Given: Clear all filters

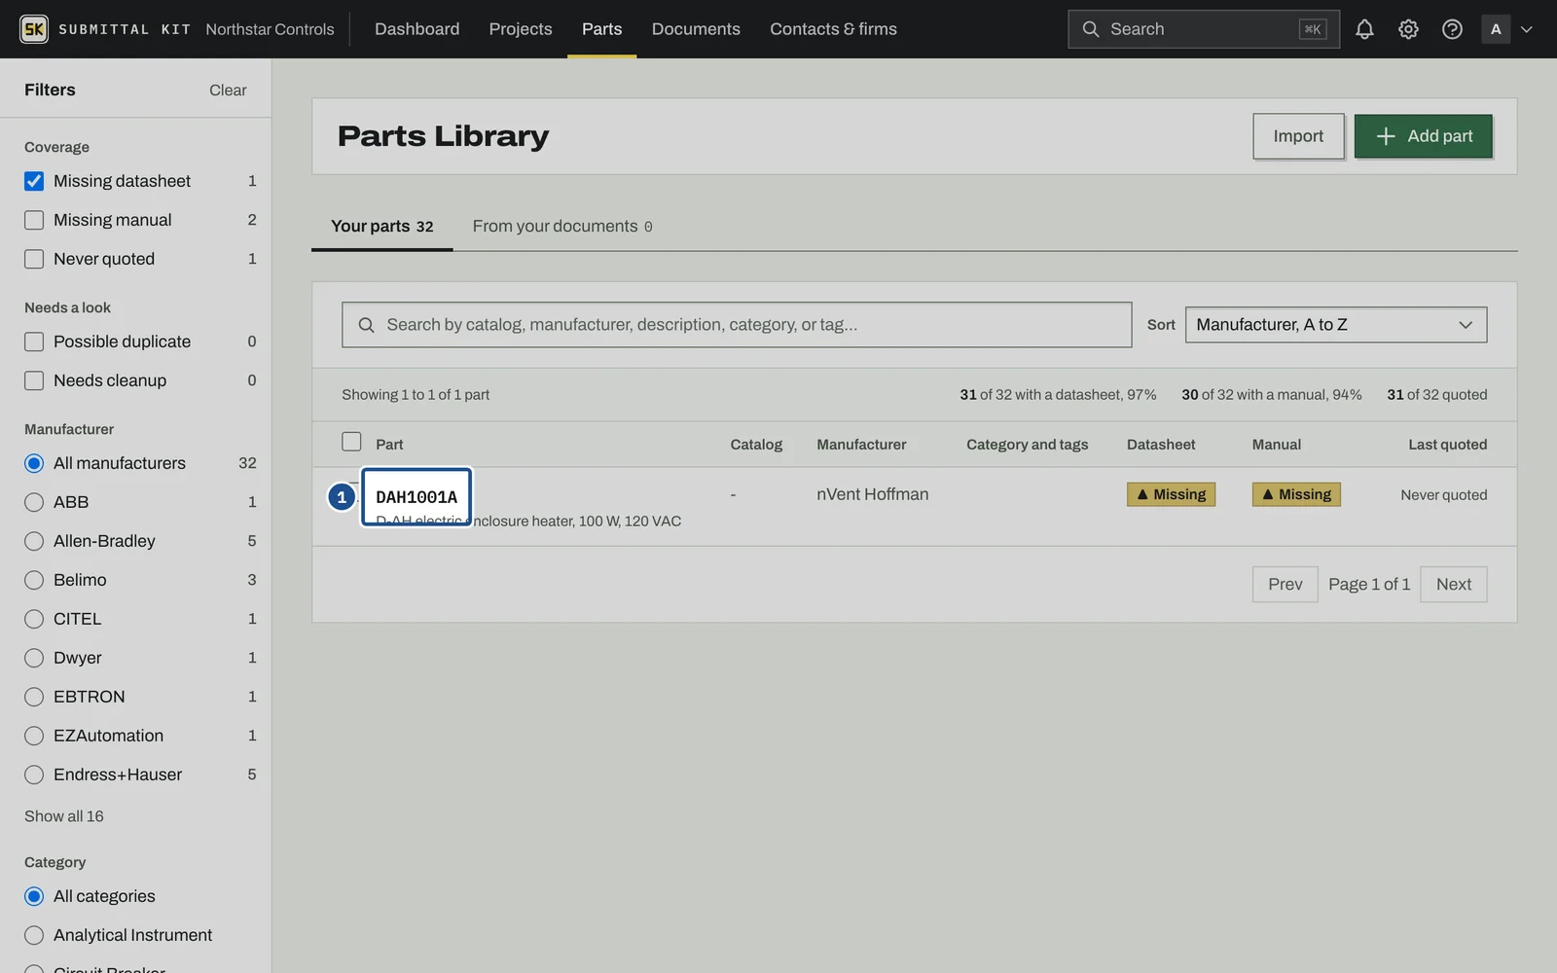Looking at the screenshot, I should [228, 90].
